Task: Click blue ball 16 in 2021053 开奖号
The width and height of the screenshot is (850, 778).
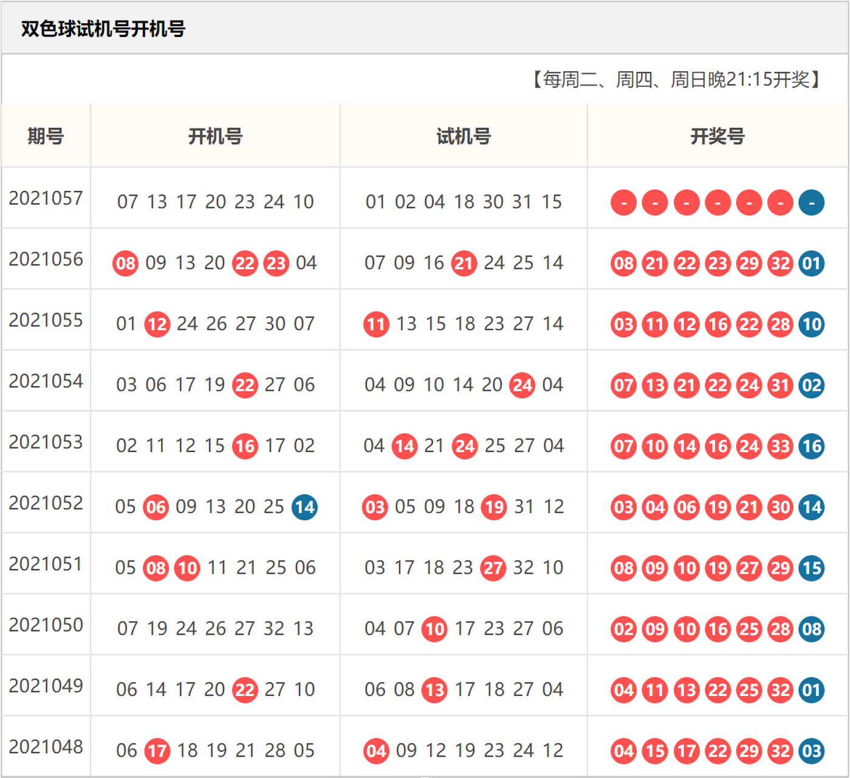Action: click(812, 446)
